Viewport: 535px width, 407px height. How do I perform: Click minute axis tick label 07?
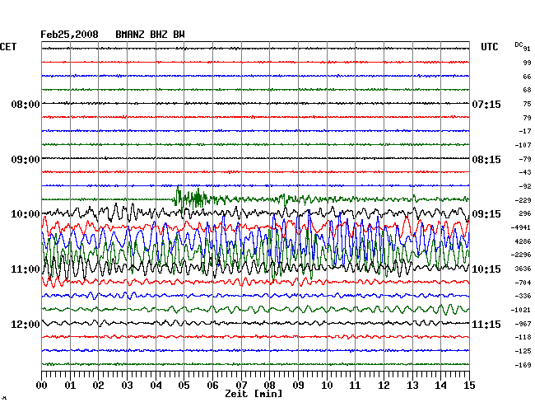click(241, 385)
